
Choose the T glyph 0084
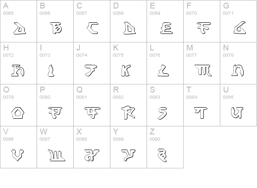point(201,113)
